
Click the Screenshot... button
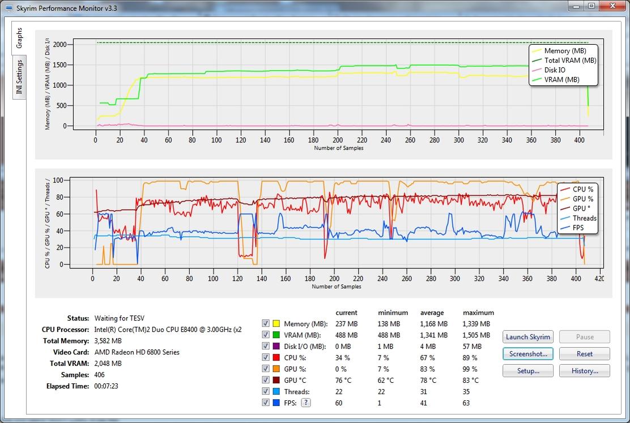tap(528, 354)
